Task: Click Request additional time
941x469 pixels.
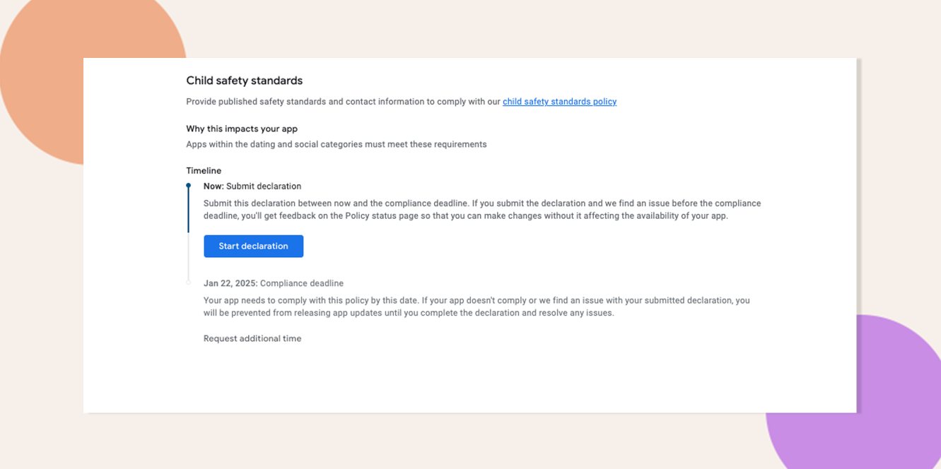Action: coord(252,338)
